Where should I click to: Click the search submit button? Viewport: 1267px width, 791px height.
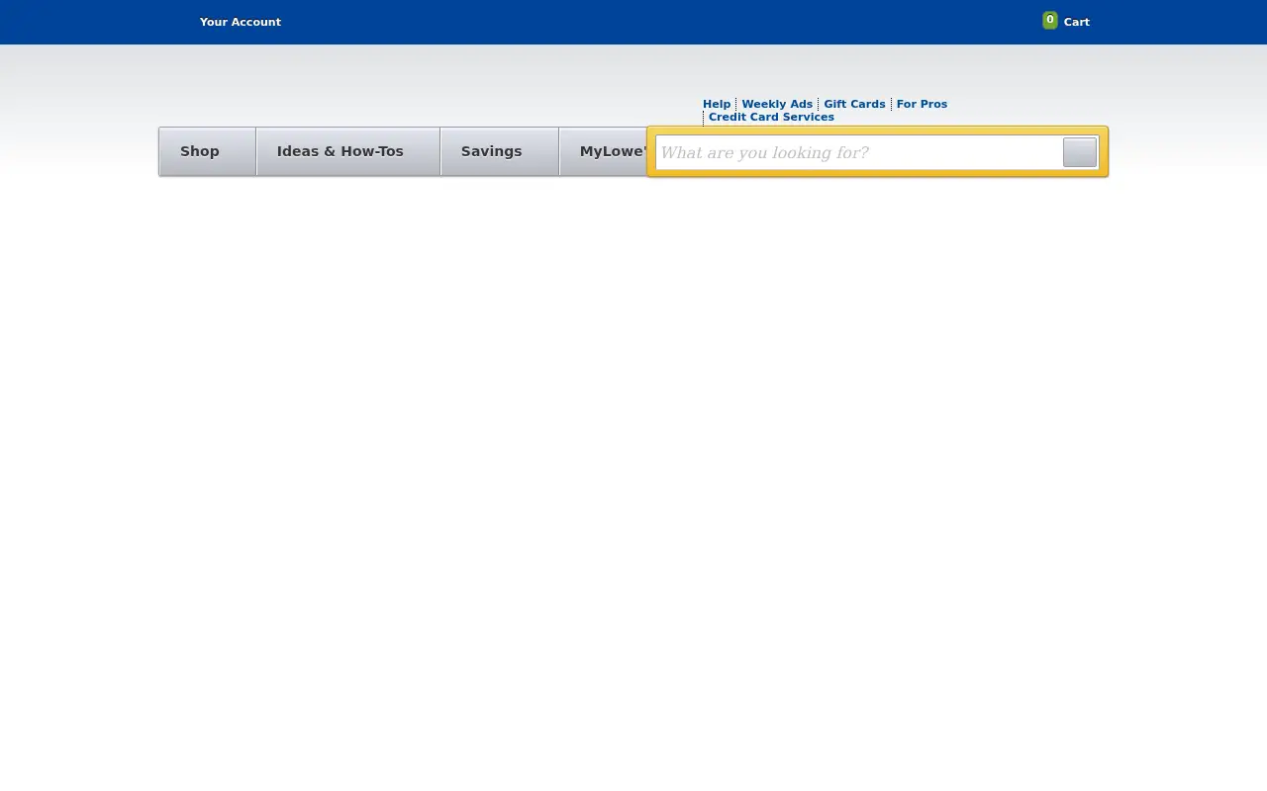click(x=1080, y=152)
